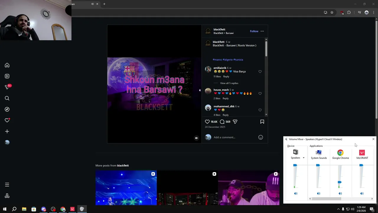Click the red extension icon with badge
Screen dimensions: 378x213
[x=342, y=13]
